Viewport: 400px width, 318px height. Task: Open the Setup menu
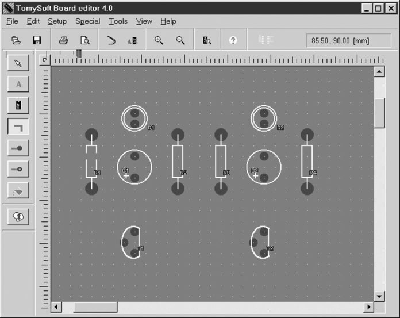(x=57, y=21)
